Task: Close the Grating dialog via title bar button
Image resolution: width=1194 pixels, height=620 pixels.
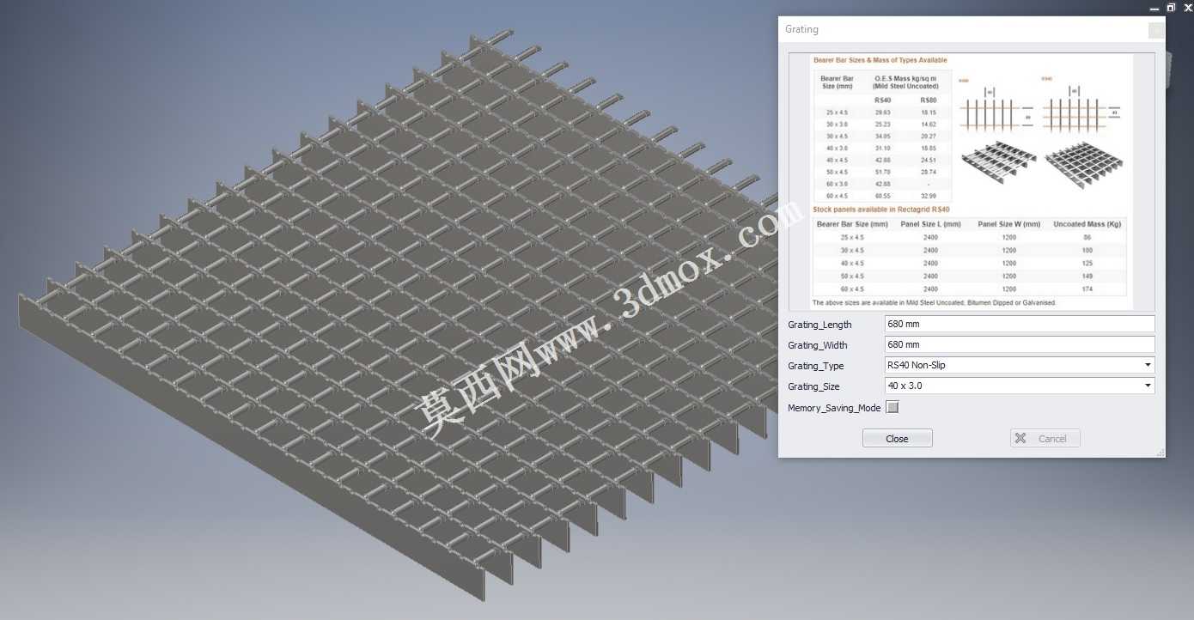Action: (1156, 29)
